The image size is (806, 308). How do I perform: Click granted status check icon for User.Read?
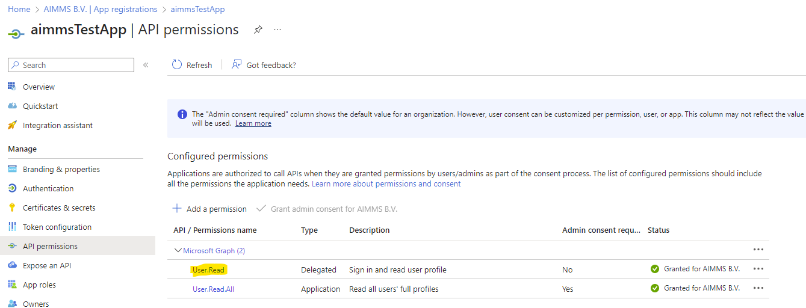655,269
